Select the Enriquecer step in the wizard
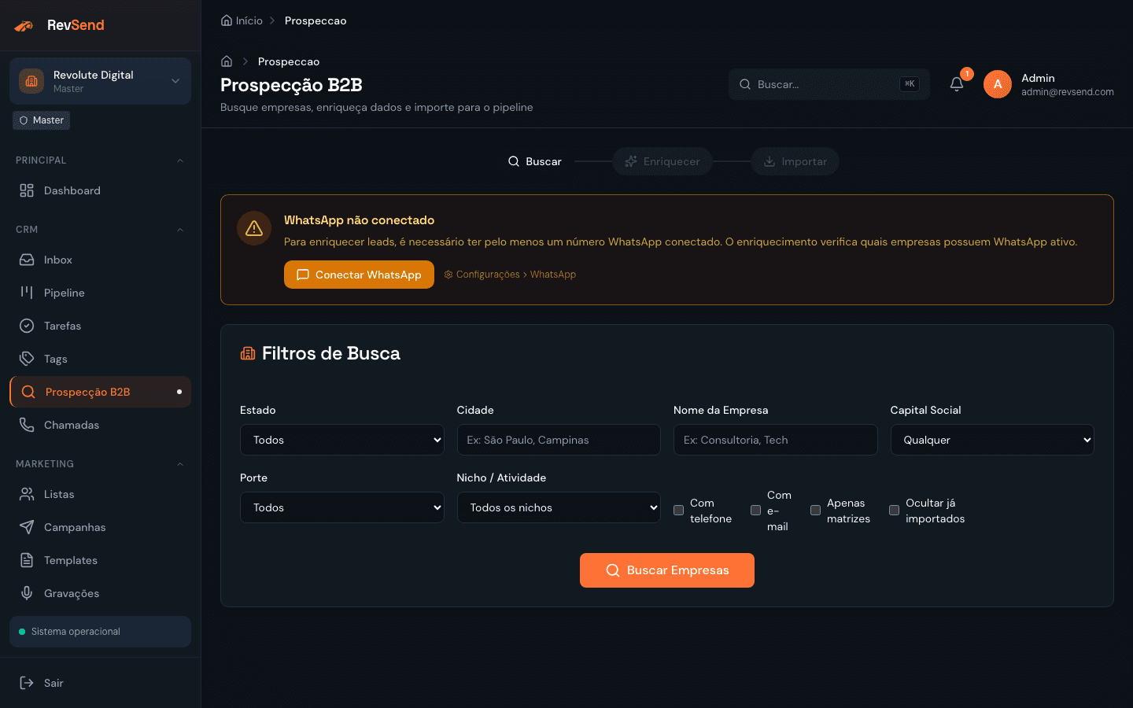This screenshot has height=708, width=1133. coord(662,161)
